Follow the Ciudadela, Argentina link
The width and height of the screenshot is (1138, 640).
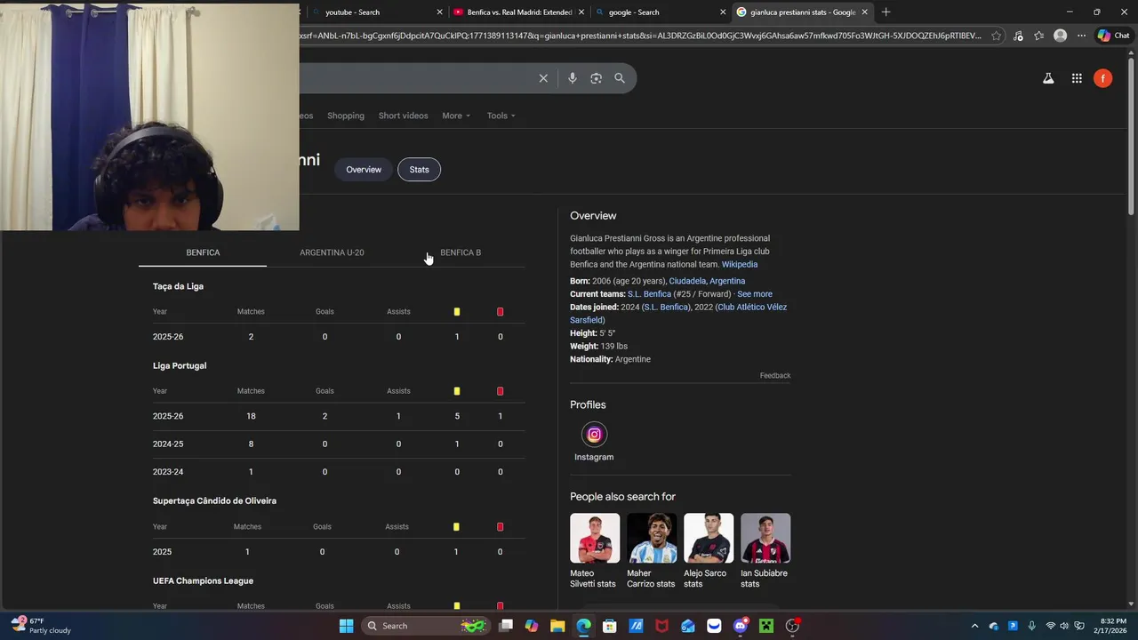pos(707,281)
